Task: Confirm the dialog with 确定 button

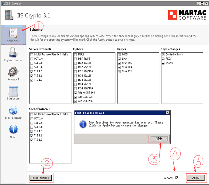Action: [159, 139]
